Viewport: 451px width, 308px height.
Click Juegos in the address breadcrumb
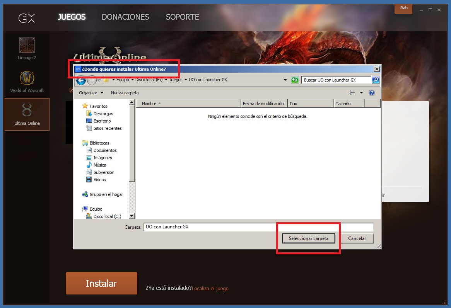(x=176, y=80)
